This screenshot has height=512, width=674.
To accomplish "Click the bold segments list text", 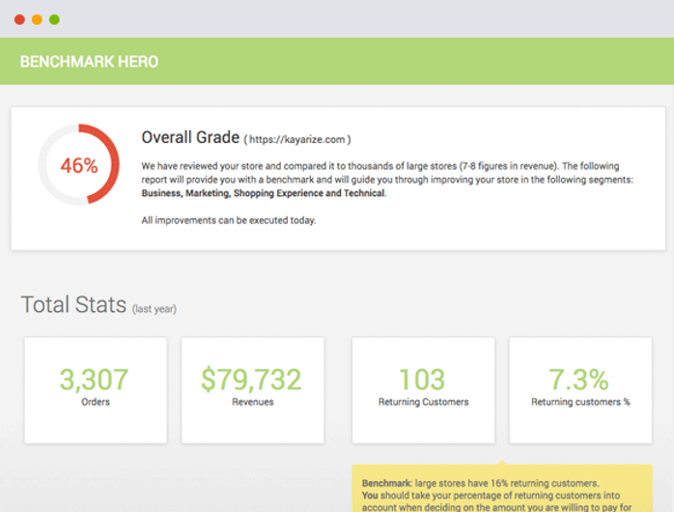I will pos(263,193).
